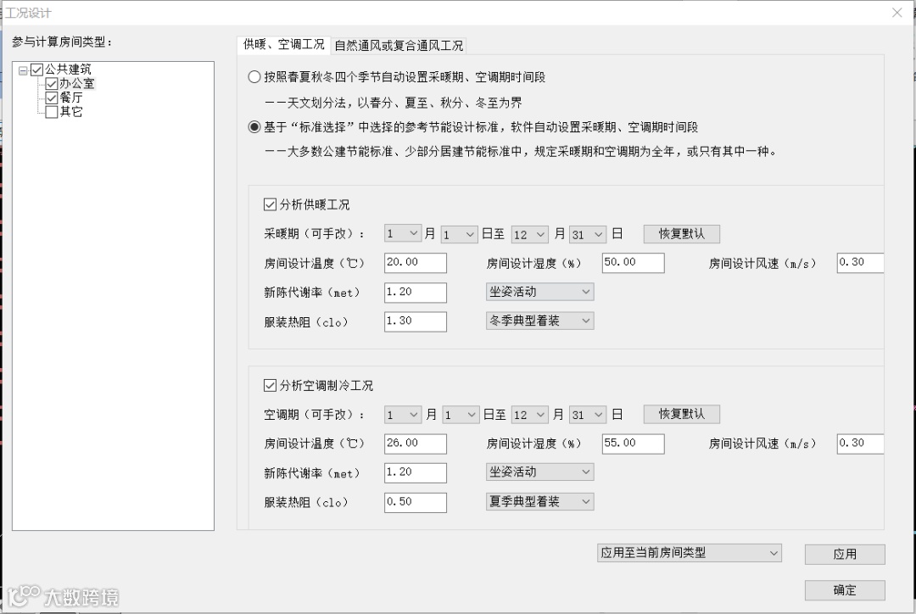Viewport: 916px width, 614px height.
Task: Select the 按照春夏秋冬四个季节 radio option
Action: (254, 76)
